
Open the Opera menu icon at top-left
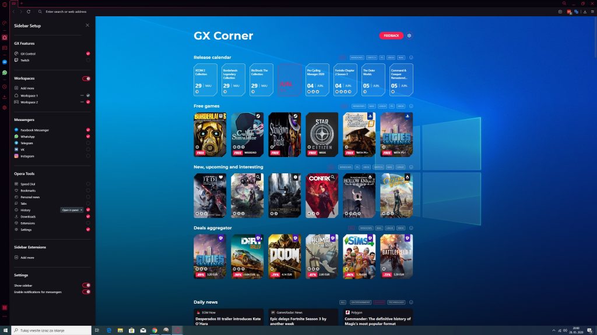pos(5,5)
